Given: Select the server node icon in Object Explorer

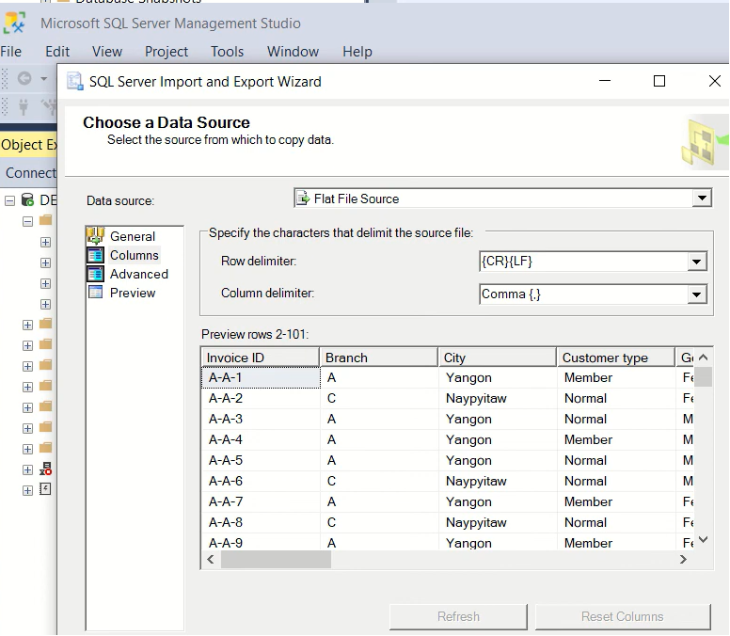Looking at the screenshot, I should (27, 200).
